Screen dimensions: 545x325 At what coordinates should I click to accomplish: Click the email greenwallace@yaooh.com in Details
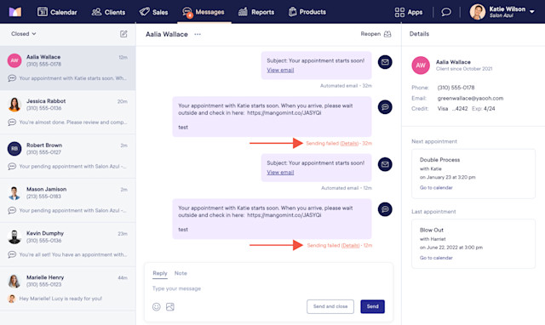pyautogui.click(x=470, y=98)
